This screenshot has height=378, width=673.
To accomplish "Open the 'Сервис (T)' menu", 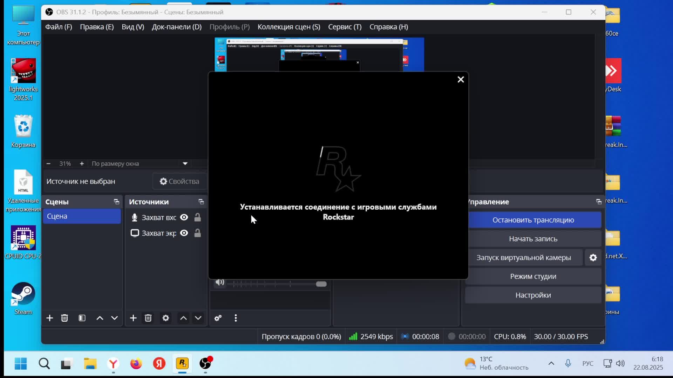I will pos(345,27).
